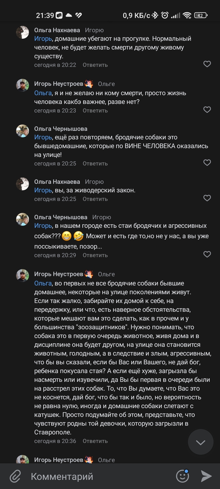220x489 pixels.
Task: Tap the Комментарий text input field
Action: pyautogui.click(x=94, y=476)
